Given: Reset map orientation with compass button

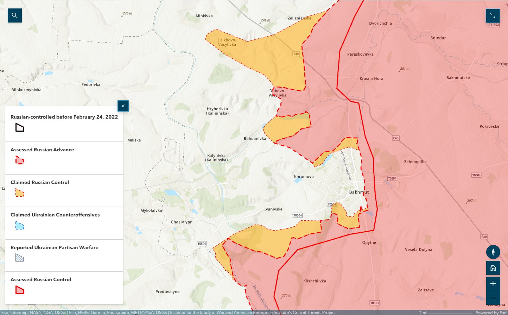Looking at the screenshot, I should (x=493, y=252).
